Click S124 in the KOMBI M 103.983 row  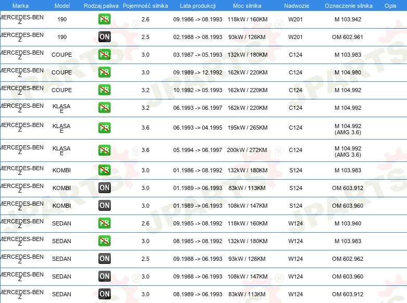pos(296,170)
